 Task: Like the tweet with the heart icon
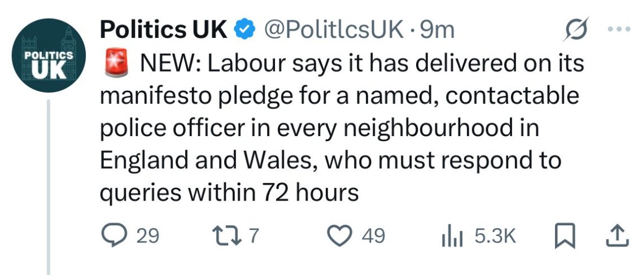(x=340, y=235)
